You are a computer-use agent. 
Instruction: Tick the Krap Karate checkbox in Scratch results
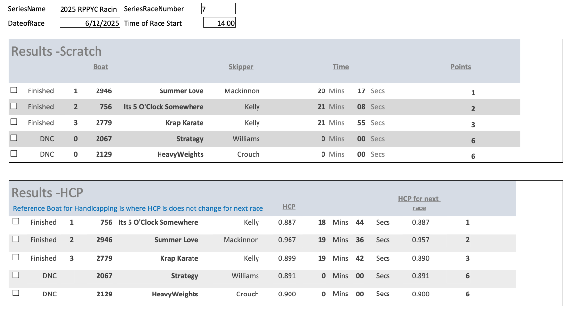pyautogui.click(x=14, y=122)
